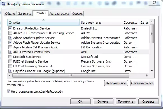
Task: Click the Отключить все button
Action: coord(142,83)
